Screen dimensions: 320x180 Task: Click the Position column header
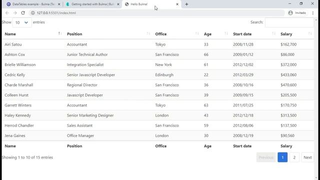(x=74, y=34)
